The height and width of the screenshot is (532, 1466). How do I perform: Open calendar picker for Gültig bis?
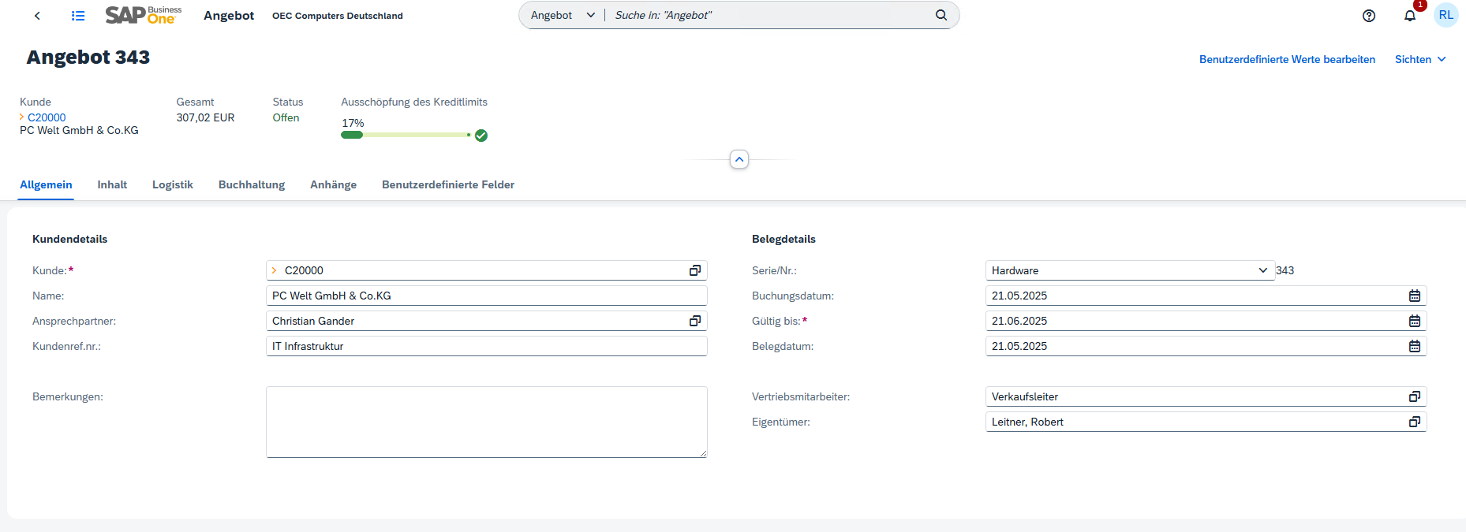tap(1415, 321)
